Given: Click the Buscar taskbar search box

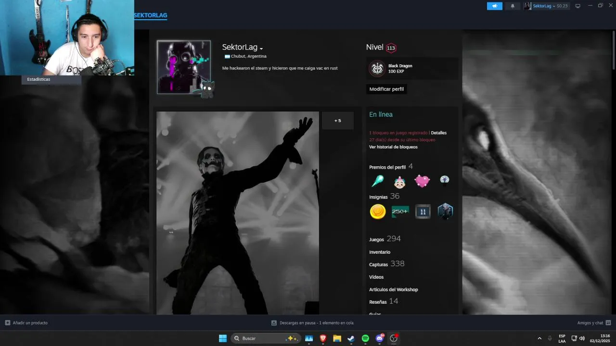Looking at the screenshot, I should click(266, 338).
